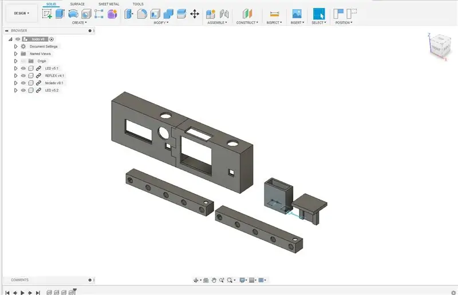Open the MODIFY menu label

[161, 22]
